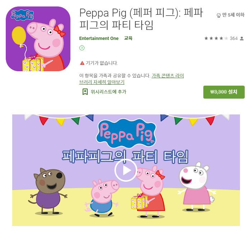Image resolution: width=245 pixels, height=235 pixels.
Task: Click the Peppa Pig app icon
Action: coord(38,39)
